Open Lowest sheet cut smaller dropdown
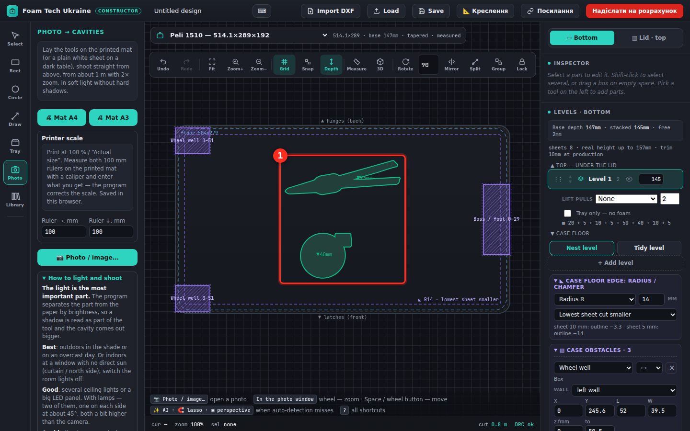690x431 pixels. 615,315
